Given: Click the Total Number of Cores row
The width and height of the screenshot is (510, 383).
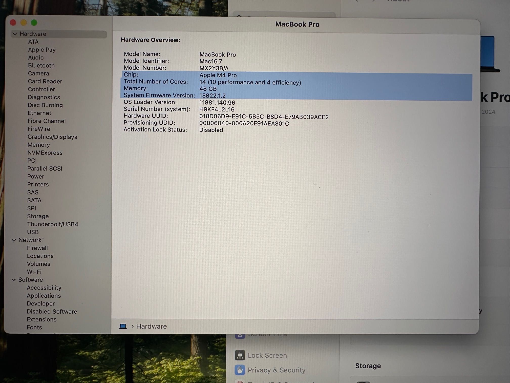Looking at the screenshot, I should tap(296, 82).
